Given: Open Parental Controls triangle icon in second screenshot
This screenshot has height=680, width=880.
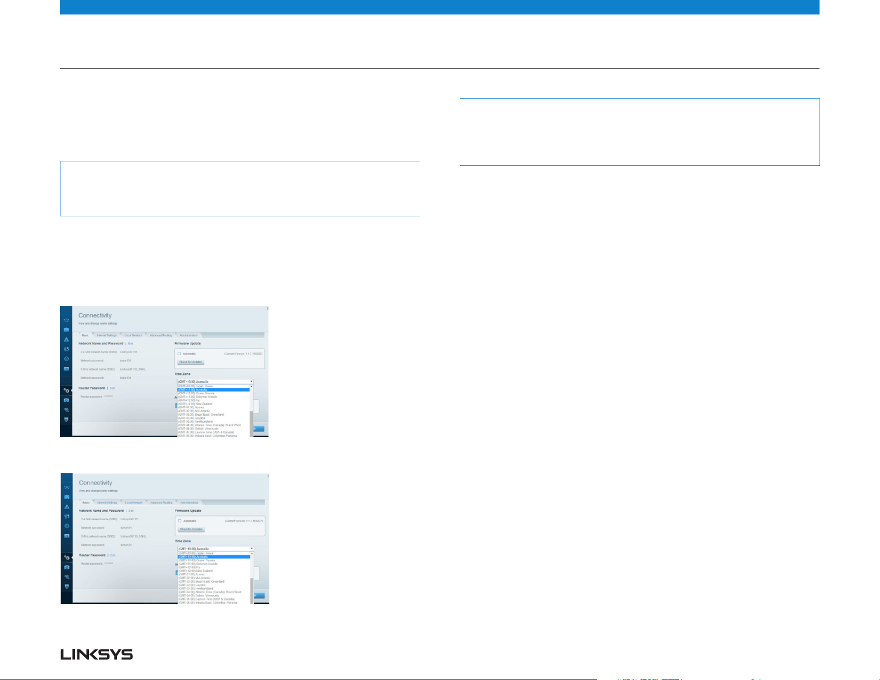Looking at the screenshot, I should tap(67, 507).
